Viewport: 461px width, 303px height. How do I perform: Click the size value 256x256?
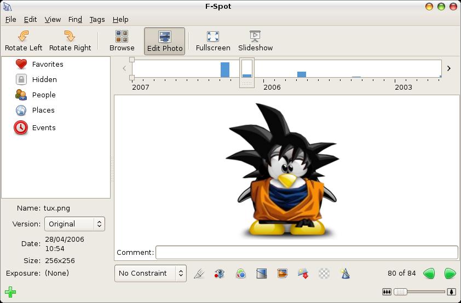pos(60,261)
